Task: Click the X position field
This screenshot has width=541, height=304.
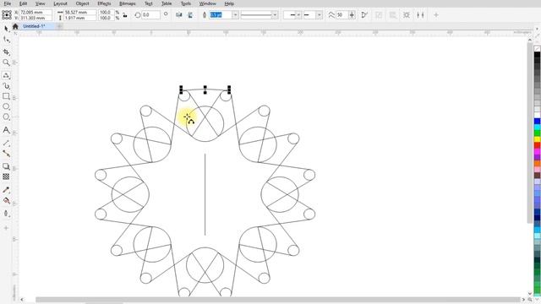Action: pyautogui.click(x=36, y=12)
